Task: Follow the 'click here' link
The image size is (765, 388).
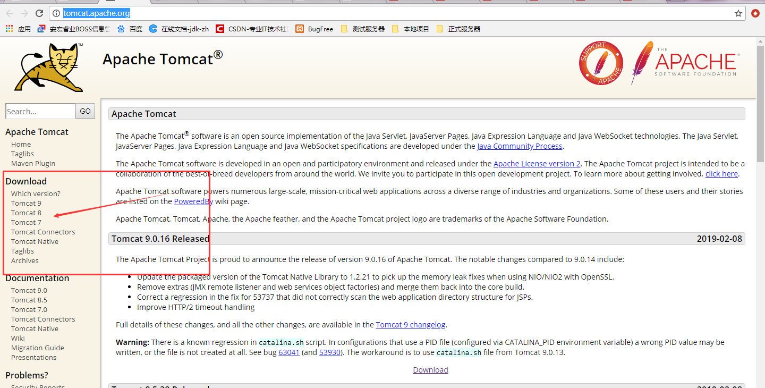Action: tap(721, 174)
